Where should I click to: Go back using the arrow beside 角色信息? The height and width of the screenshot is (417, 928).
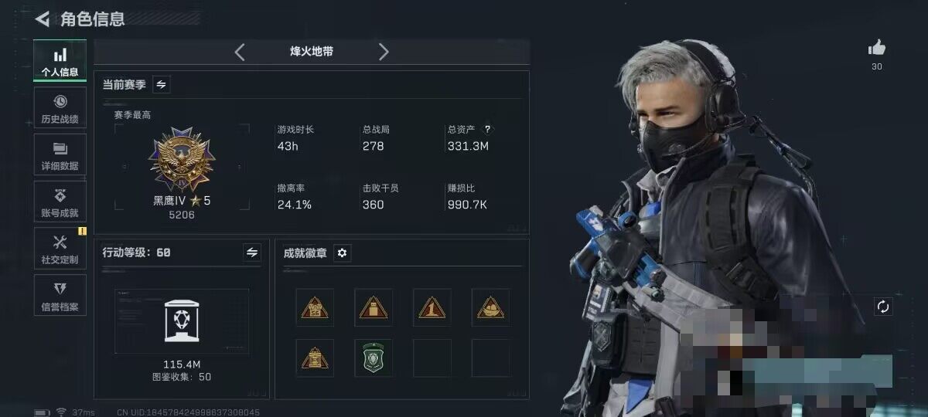[x=43, y=19]
